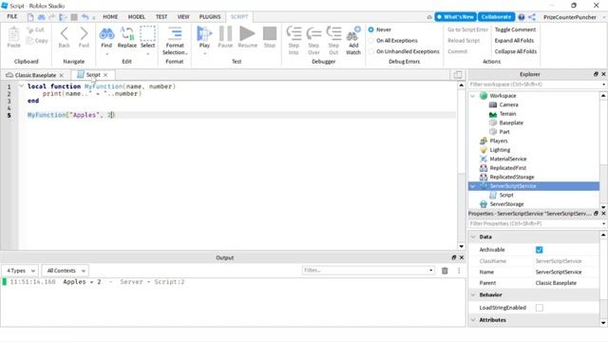Click the Resume button
608x342 pixels.
point(247,34)
